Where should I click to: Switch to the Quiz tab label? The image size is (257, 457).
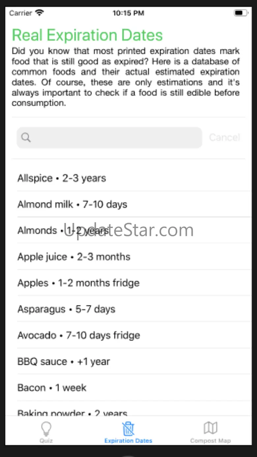(x=46, y=441)
